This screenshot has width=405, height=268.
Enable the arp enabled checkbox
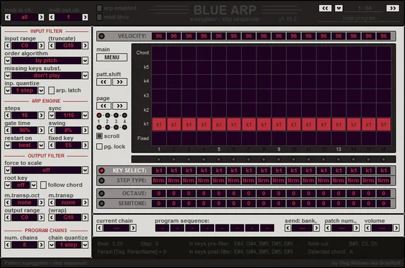tap(99, 8)
